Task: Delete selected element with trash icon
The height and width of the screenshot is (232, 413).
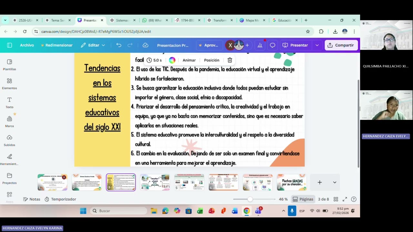Action: [230, 60]
